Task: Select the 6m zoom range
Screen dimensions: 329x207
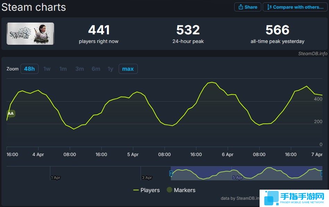Action: click(96, 69)
